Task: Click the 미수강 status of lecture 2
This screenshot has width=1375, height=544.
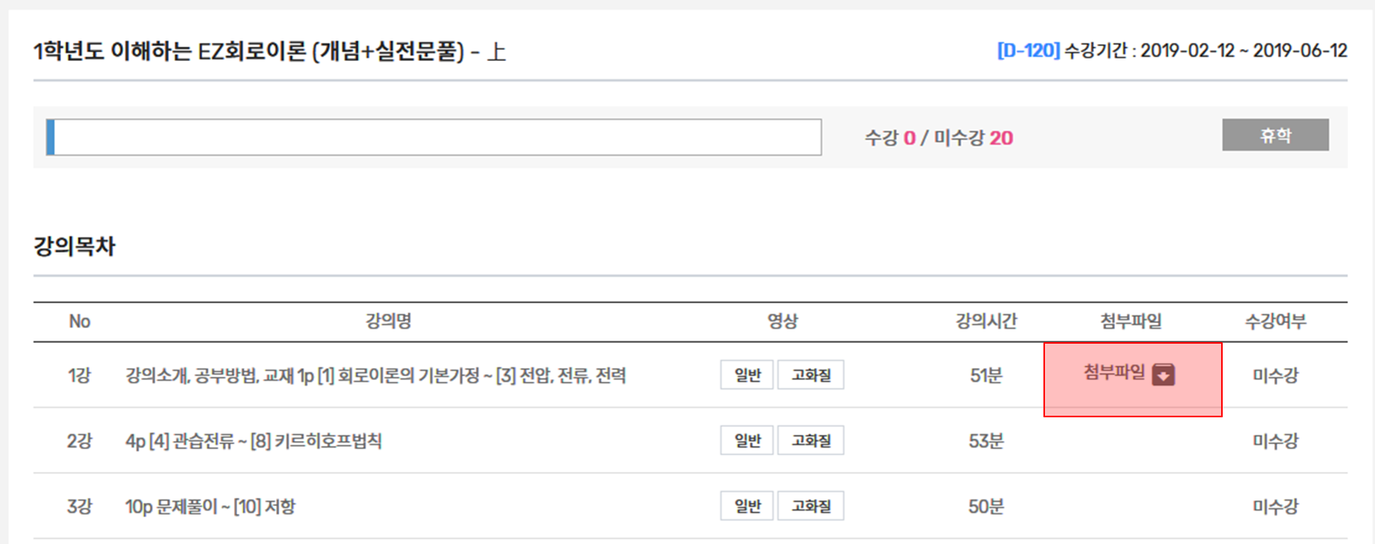Action: click(x=1275, y=441)
